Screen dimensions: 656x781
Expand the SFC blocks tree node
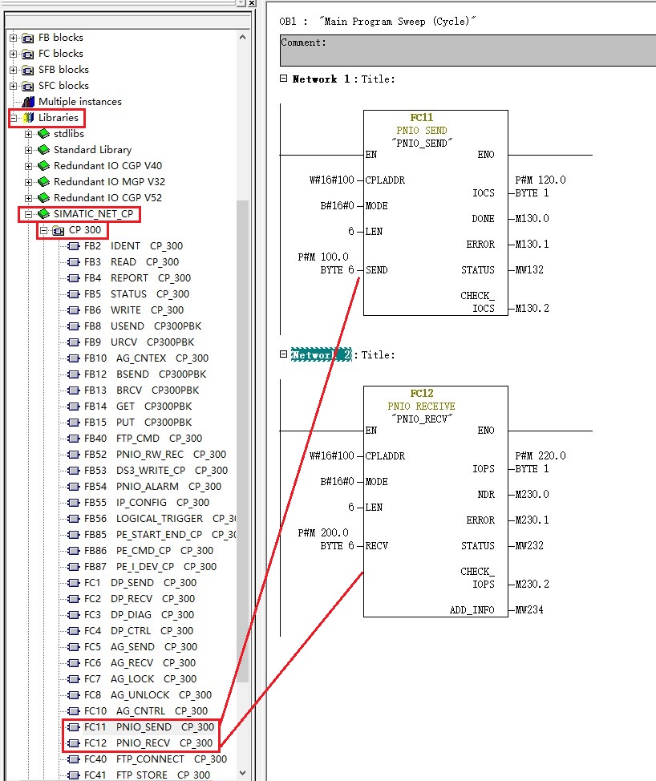tap(14, 86)
